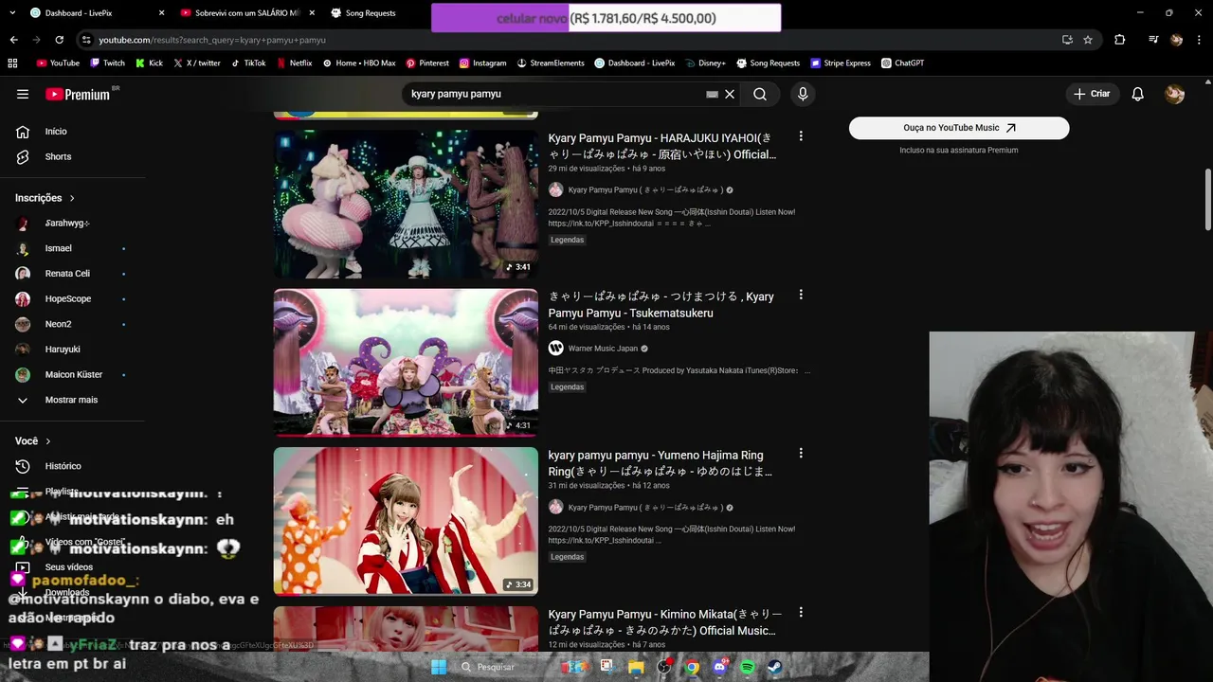Start voice search with the microphone icon
The width and height of the screenshot is (1213, 682).
[x=803, y=94]
